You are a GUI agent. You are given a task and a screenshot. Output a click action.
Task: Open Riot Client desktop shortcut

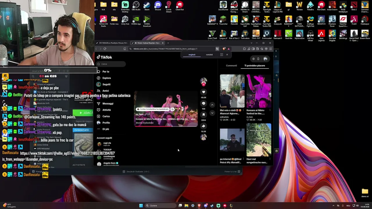pos(321,6)
